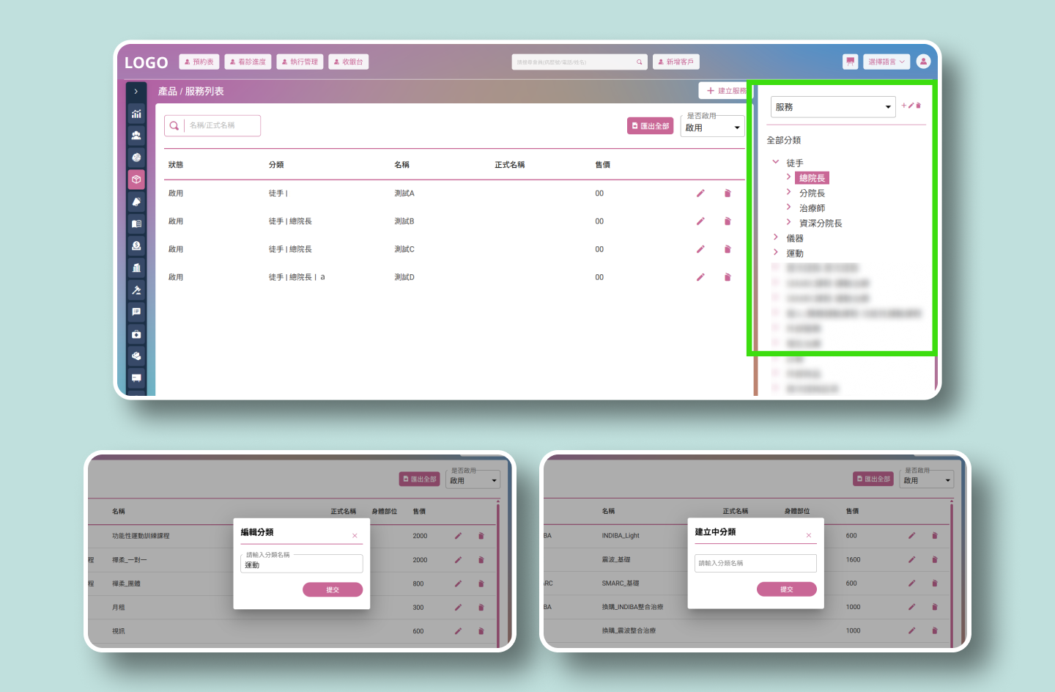Screen dimensions: 1055x692
Task: Open the first-aid kit sidebar icon
Action: (x=136, y=334)
